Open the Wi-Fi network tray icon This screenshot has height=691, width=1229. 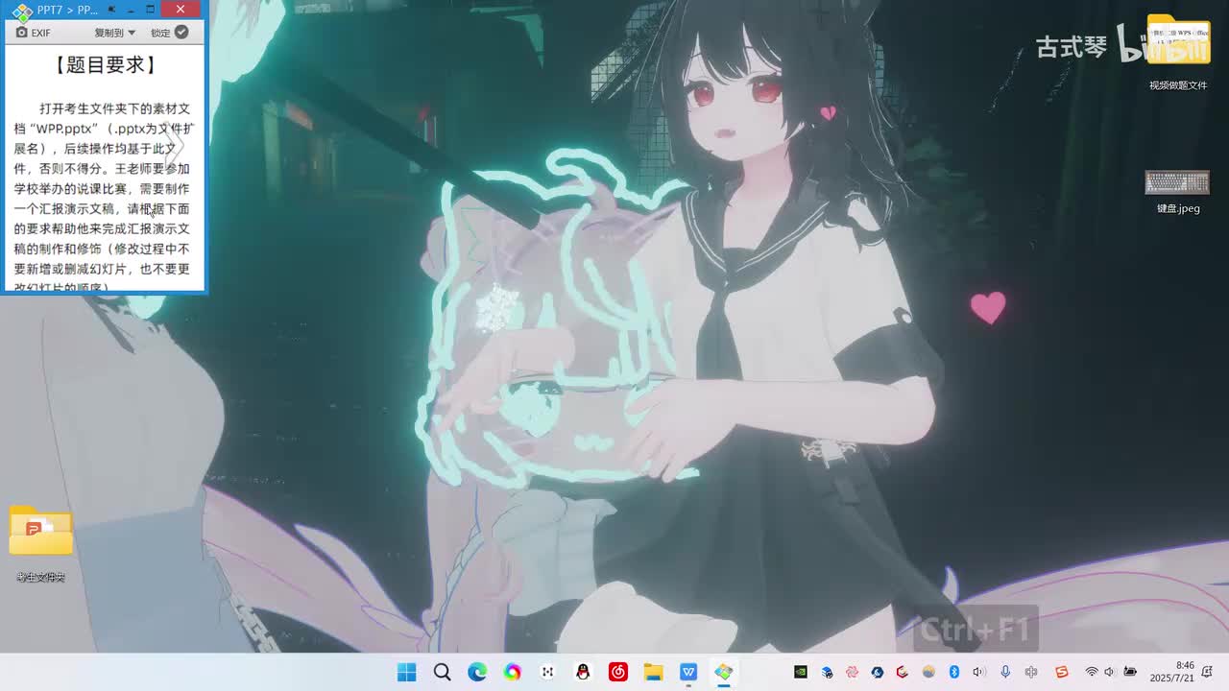(x=1092, y=672)
